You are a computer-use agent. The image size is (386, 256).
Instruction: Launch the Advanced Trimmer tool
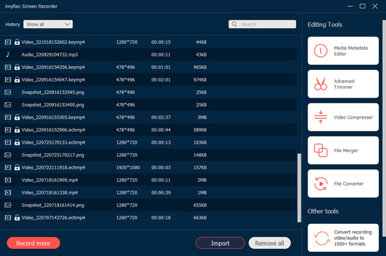343,84
